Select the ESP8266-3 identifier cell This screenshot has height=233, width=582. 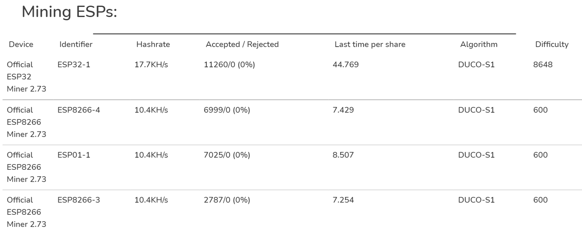[79, 200]
